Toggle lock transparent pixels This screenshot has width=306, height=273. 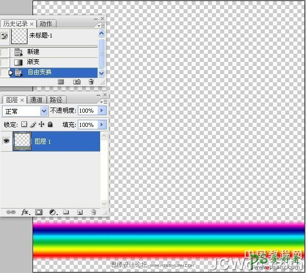tap(23, 124)
